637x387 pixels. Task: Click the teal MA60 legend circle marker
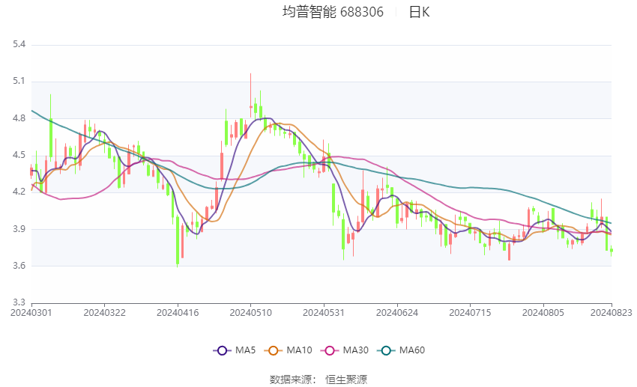[x=386, y=350]
